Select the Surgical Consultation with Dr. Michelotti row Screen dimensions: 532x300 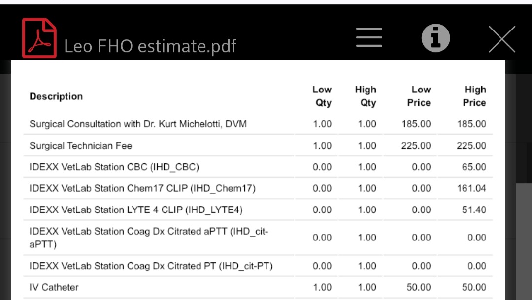pos(138,124)
